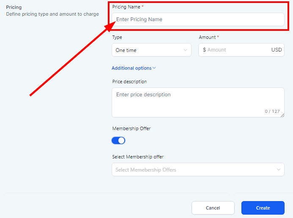Screen dimensions: 293x218
Task: Click the USD currency label
Action: click(x=277, y=50)
